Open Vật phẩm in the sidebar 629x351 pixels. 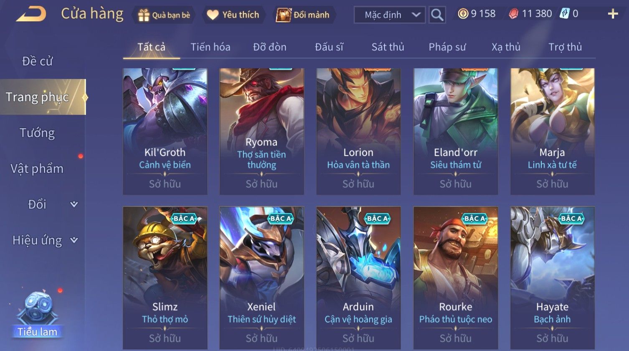[x=37, y=169]
